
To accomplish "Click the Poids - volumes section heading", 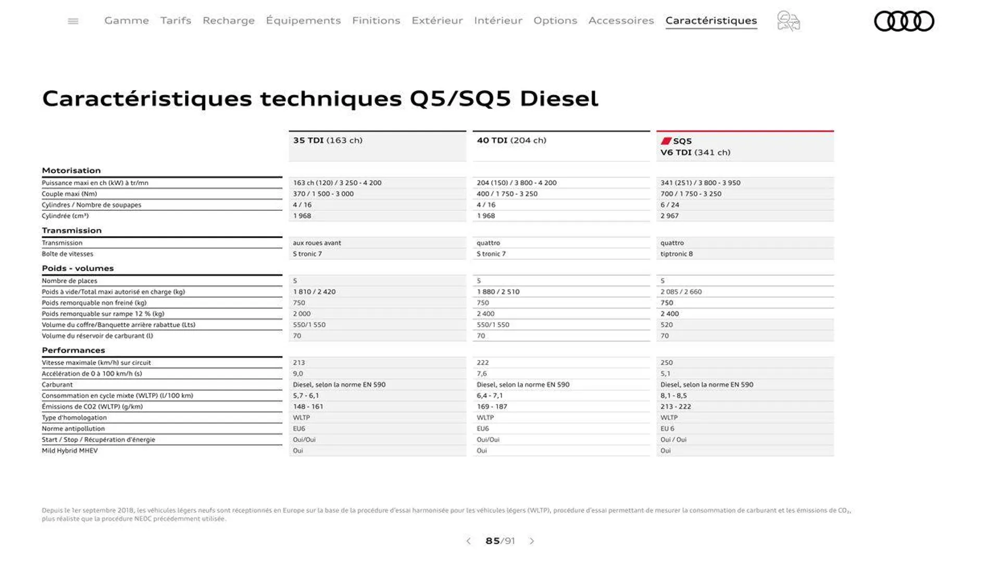I will click(x=78, y=268).
